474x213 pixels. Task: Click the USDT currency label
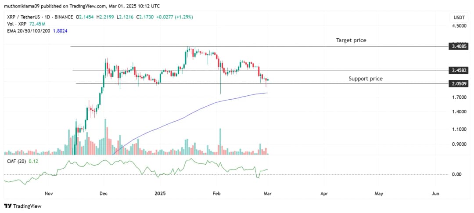pyautogui.click(x=458, y=17)
